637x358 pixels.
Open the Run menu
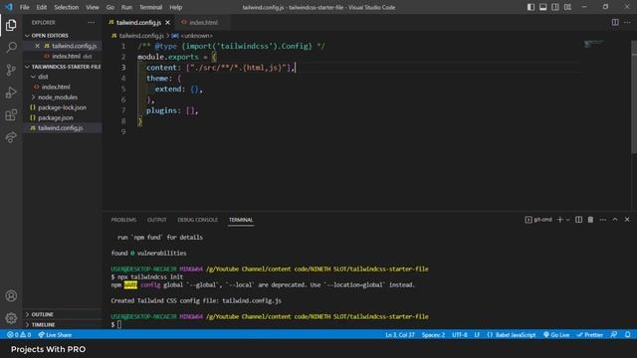(126, 7)
